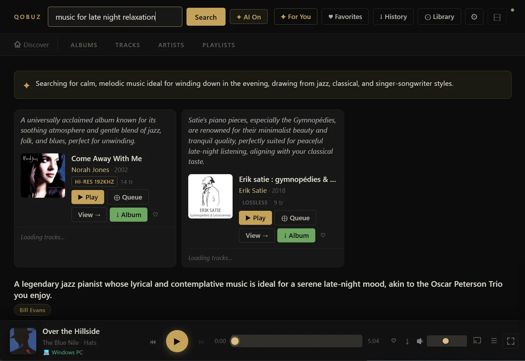This screenshot has width=525, height=361.
Task: Mute the volume speaker icon
Action: point(419,341)
